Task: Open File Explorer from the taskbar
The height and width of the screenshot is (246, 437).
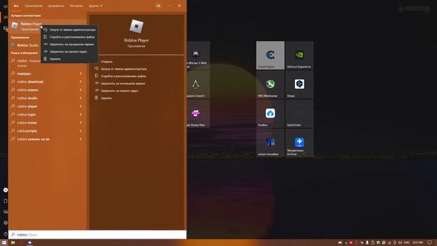Action: point(13,243)
